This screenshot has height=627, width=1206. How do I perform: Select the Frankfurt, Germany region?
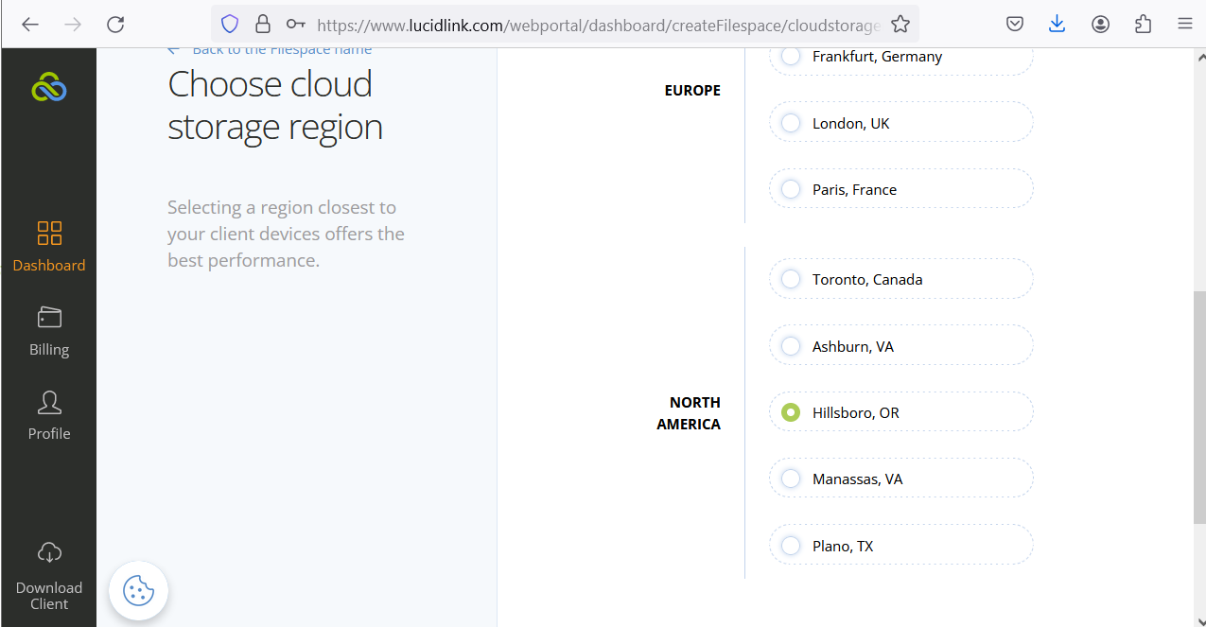click(x=791, y=57)
